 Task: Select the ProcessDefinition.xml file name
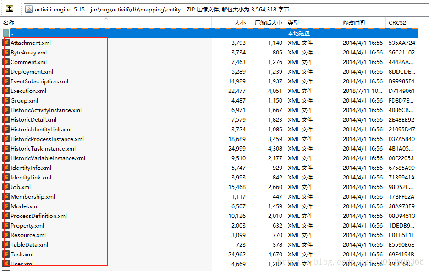click(38, 216)
